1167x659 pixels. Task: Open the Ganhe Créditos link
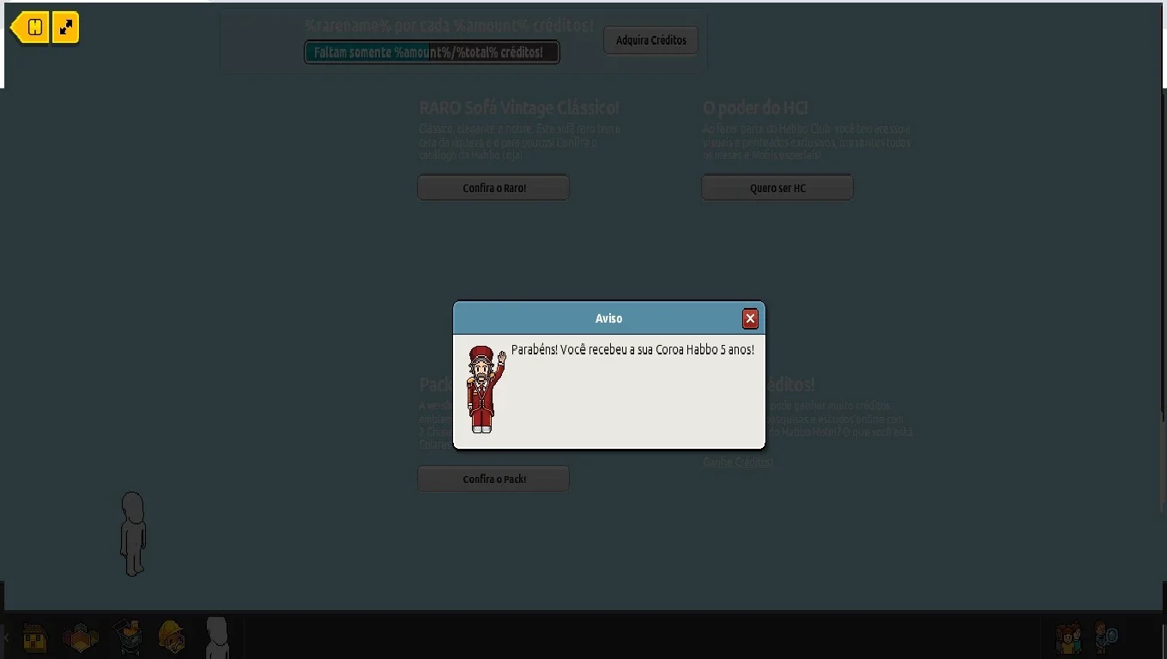tap(738, 462)
